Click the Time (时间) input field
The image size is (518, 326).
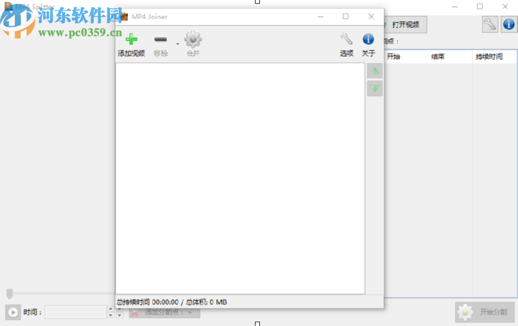pos(76,312)
